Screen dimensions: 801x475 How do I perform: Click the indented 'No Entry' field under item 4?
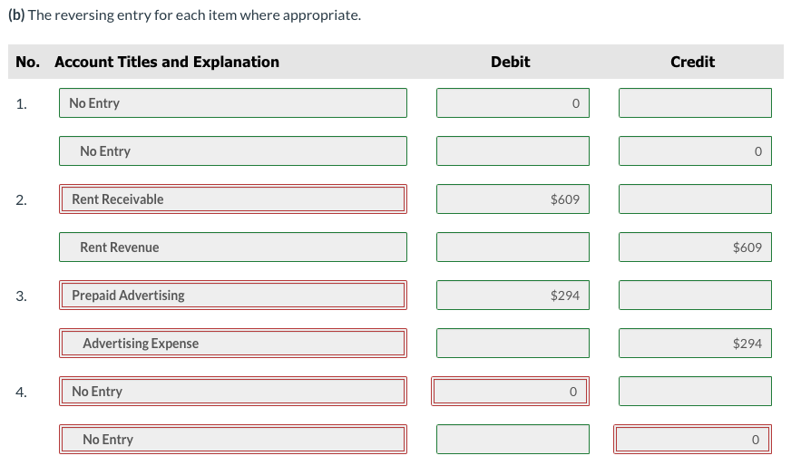[233, 440]
